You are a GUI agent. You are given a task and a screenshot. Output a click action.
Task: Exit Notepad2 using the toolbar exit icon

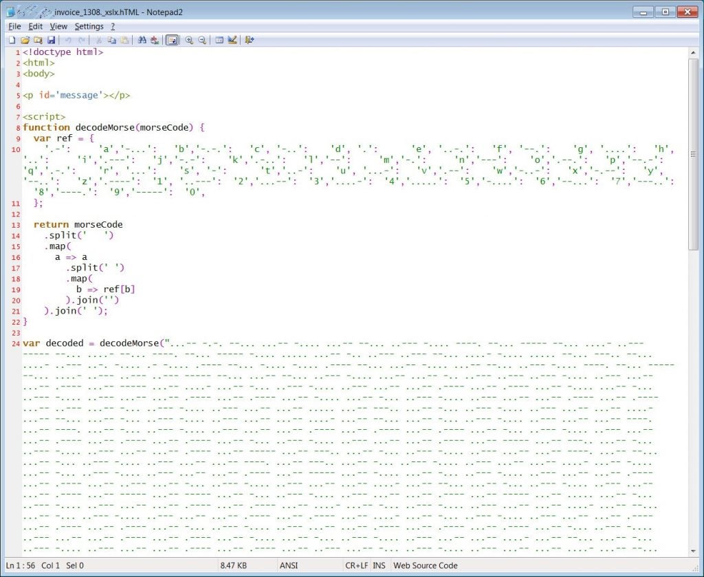(249, 40)
